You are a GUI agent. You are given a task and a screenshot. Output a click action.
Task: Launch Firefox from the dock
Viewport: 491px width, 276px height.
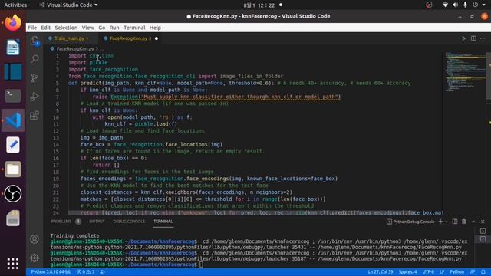[13, 23]
